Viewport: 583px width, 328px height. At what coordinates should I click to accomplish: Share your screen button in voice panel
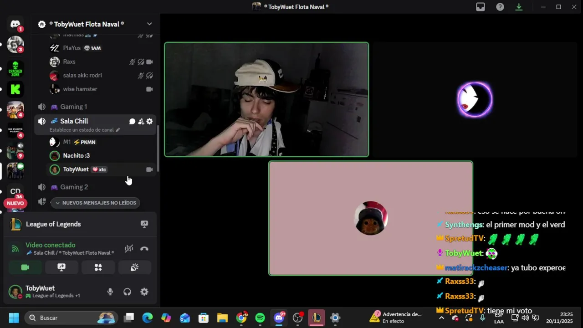click(61, 267)
